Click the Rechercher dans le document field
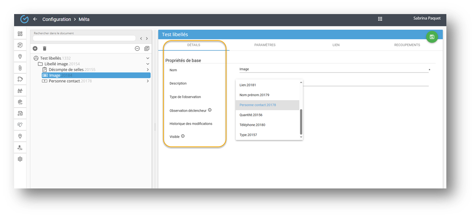This screenshot has height=217, width=475. tap(84, 39)
